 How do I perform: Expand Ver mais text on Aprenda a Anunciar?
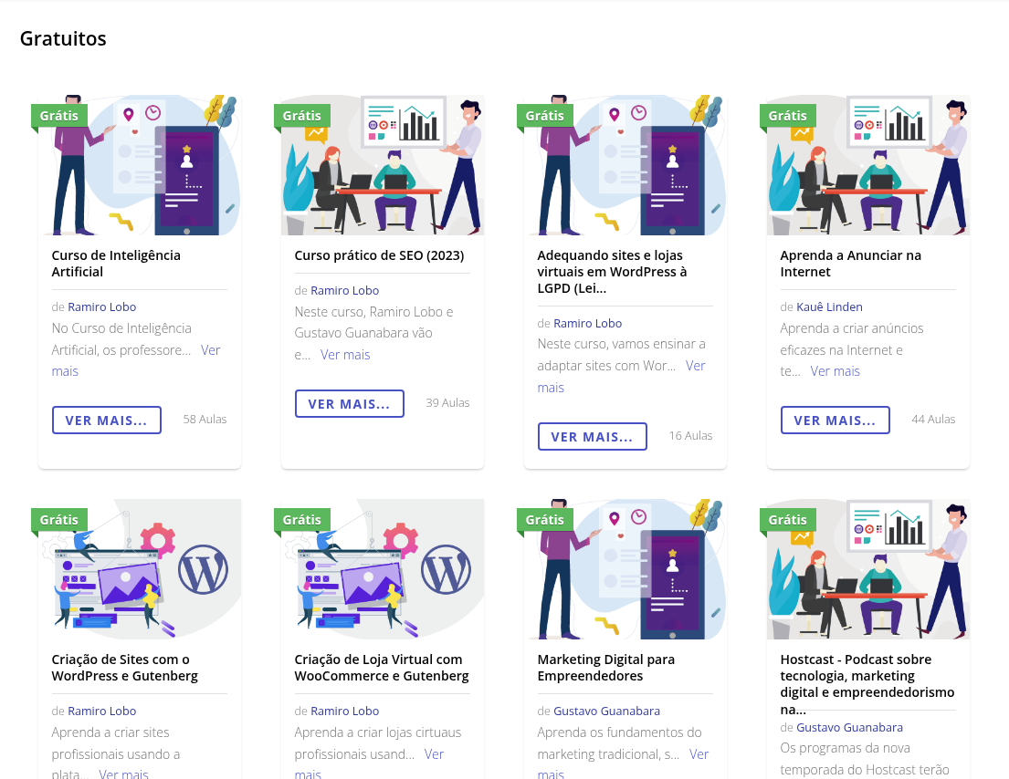[836, 371]
